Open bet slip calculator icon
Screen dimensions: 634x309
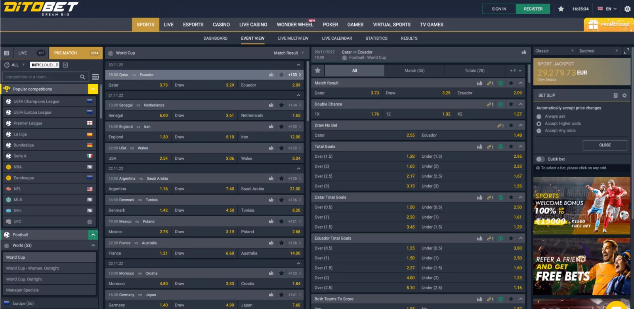pos(615,95)
